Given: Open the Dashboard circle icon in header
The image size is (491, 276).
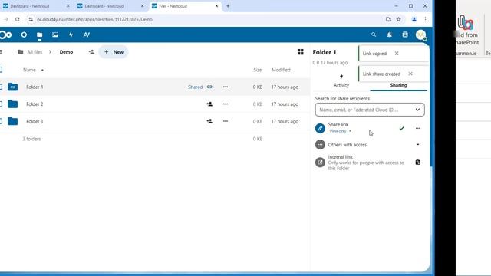Looking at the screenshot, I should coord(24,34).
